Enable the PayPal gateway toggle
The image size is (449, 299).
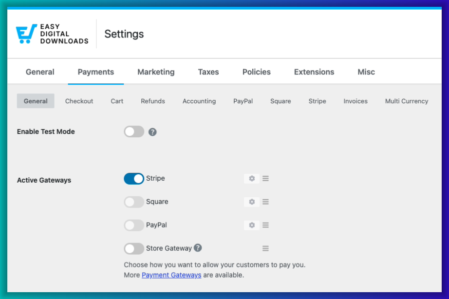(x=134, y=225)
